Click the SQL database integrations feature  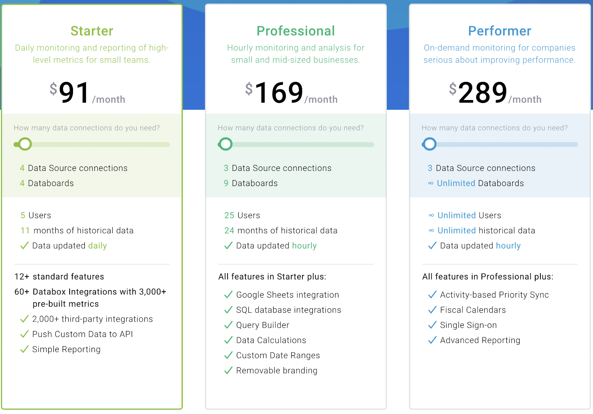click(288, 310)
